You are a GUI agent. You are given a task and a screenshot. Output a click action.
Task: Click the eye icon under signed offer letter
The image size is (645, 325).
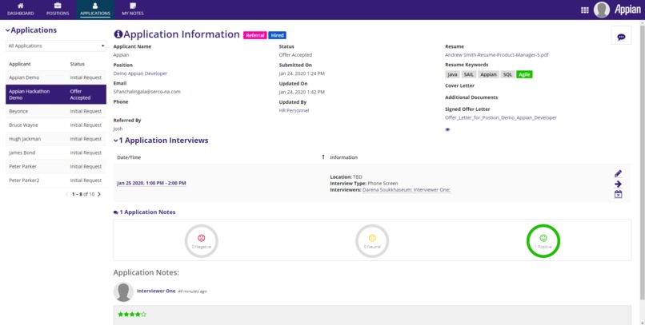(447, 129)
